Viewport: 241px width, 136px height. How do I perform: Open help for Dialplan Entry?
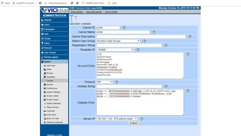pyautogui.click(x=188, y=91)
